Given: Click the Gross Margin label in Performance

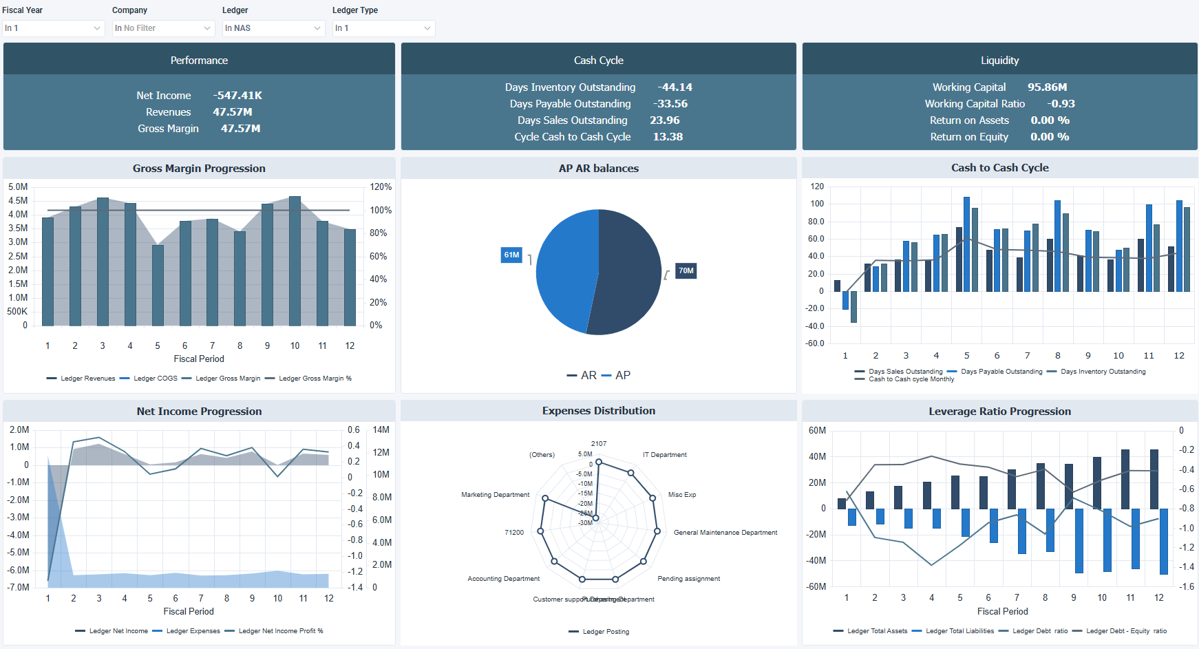Looking at the screenshot, I should coord(168,129).
